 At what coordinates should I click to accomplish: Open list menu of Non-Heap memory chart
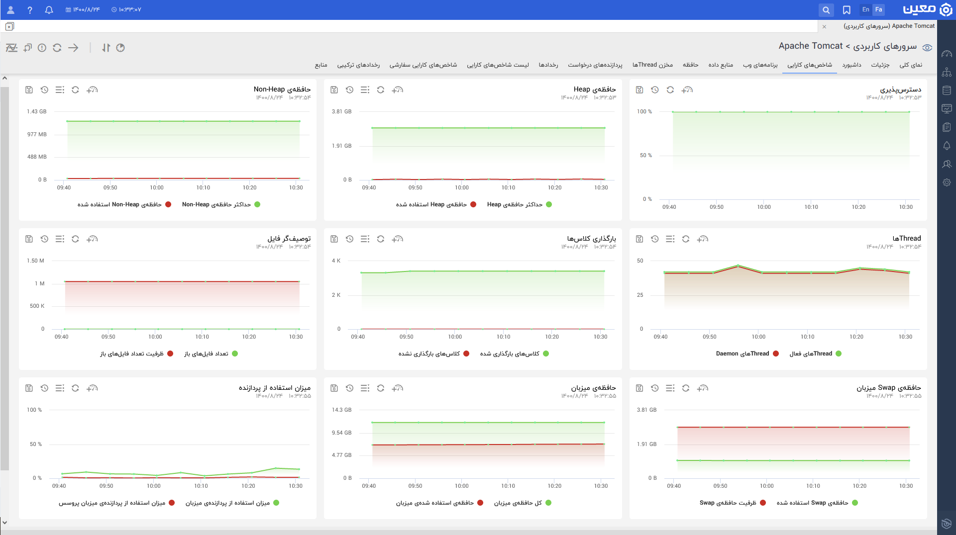[x=60, y=90]
